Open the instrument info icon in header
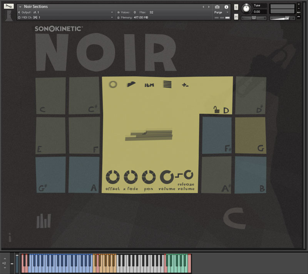308x274 pixels. [x=226, y=7]
